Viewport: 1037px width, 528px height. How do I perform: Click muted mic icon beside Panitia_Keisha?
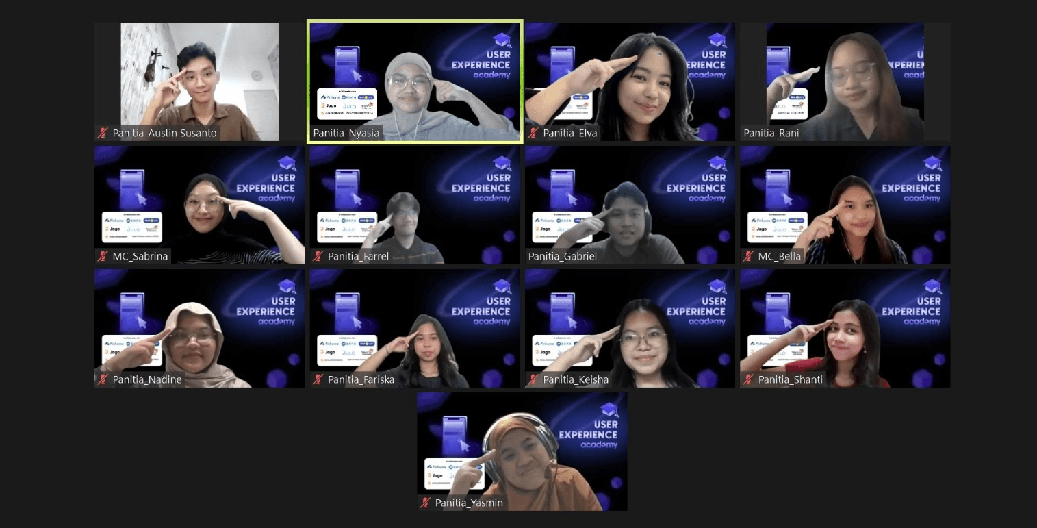(x=534, y=379)
